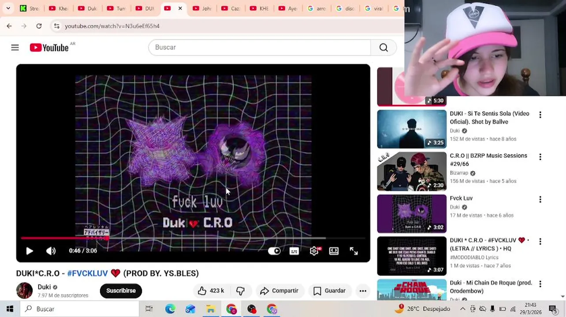566x317 pixels.
Task: Play the paused video
Action: tap(30, 251)
